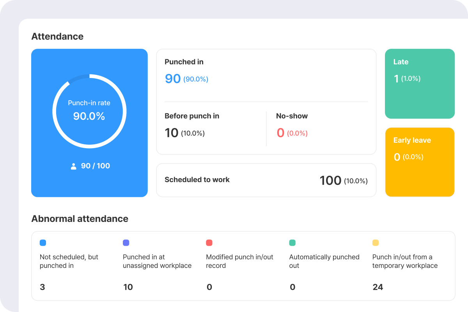Viewport: 468px width, 312px height.
Task: Toggle the Before punch in metric
Action: coord(191,125)
